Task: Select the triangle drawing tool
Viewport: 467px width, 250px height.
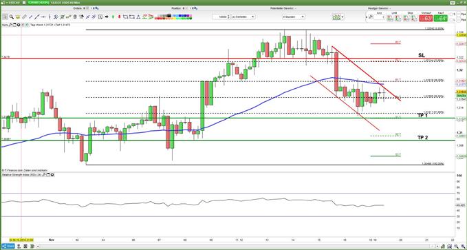Action: (x=138, y=17)
